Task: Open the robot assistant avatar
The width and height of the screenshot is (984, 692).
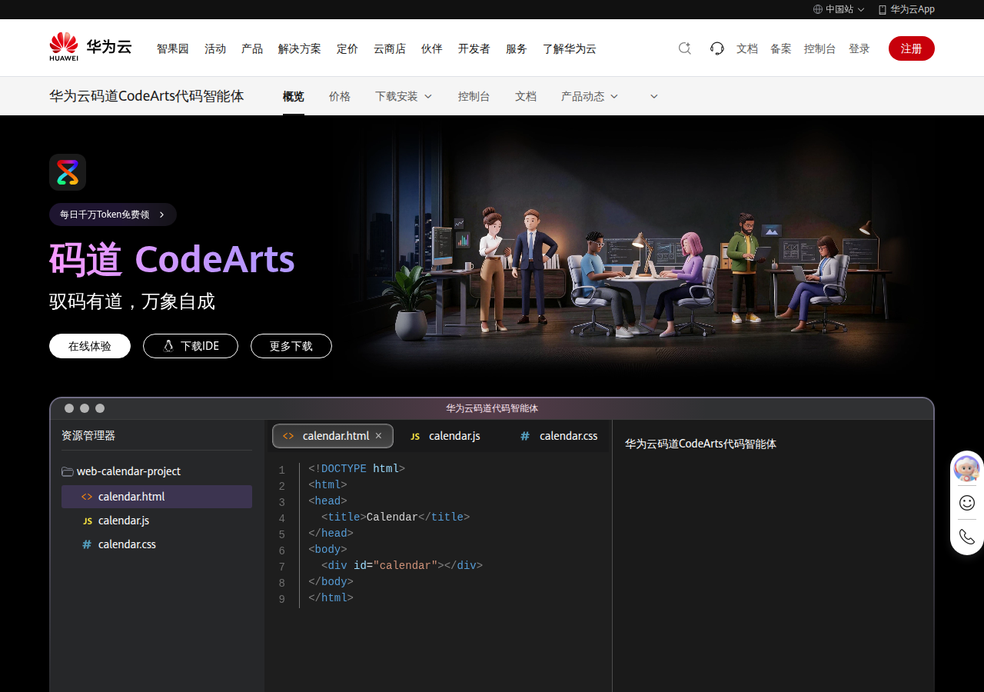Action: (x=967, y=468)
